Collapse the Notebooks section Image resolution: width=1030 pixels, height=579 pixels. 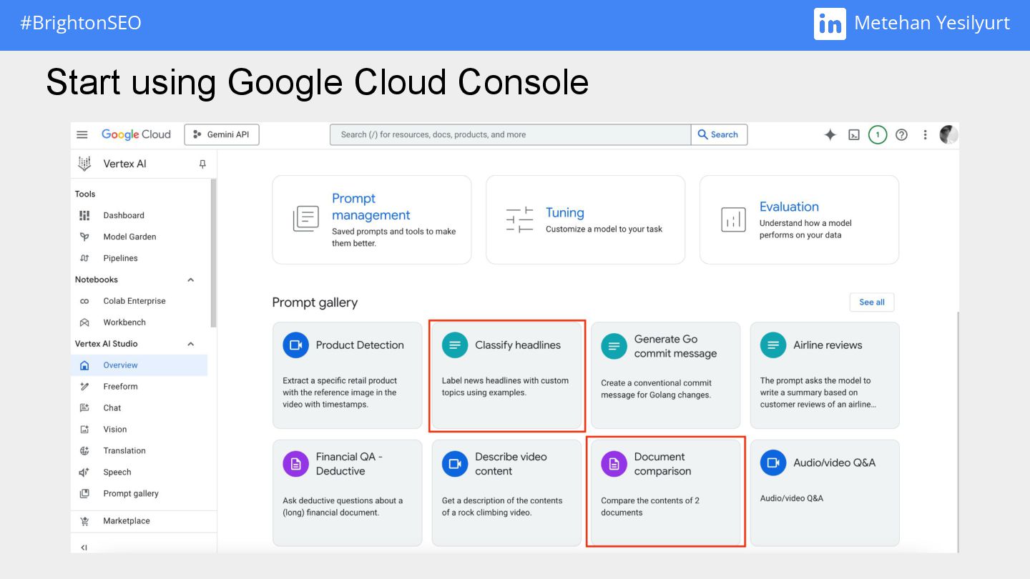(190, 279)
